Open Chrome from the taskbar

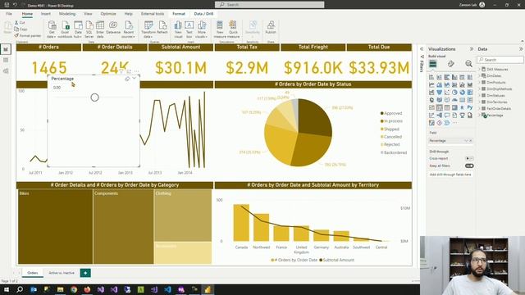click(x=74, y=289)
